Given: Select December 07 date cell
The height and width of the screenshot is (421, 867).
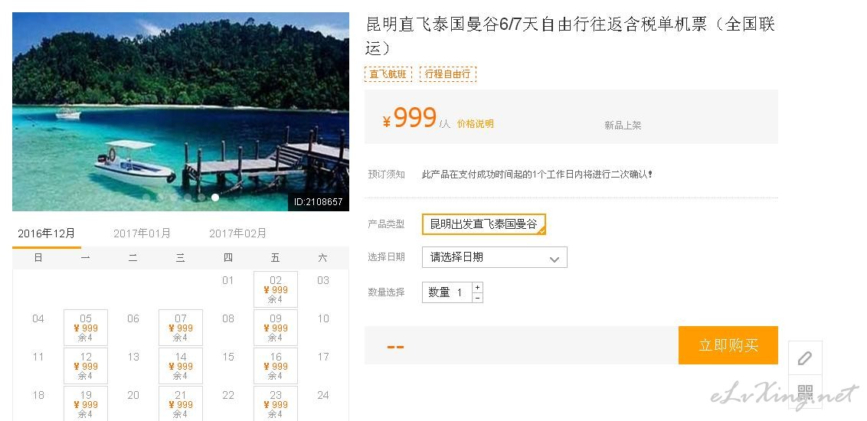Looking at the screenshot, I should tap(181, 328).
